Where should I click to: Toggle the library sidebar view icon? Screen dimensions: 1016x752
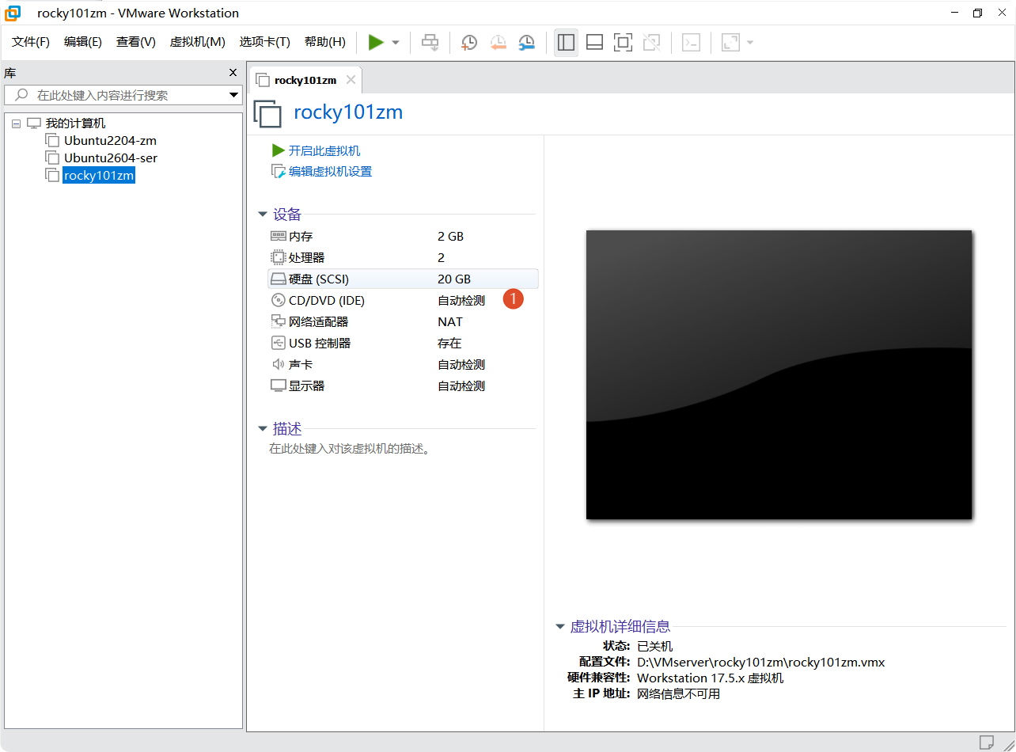(566, 42)
